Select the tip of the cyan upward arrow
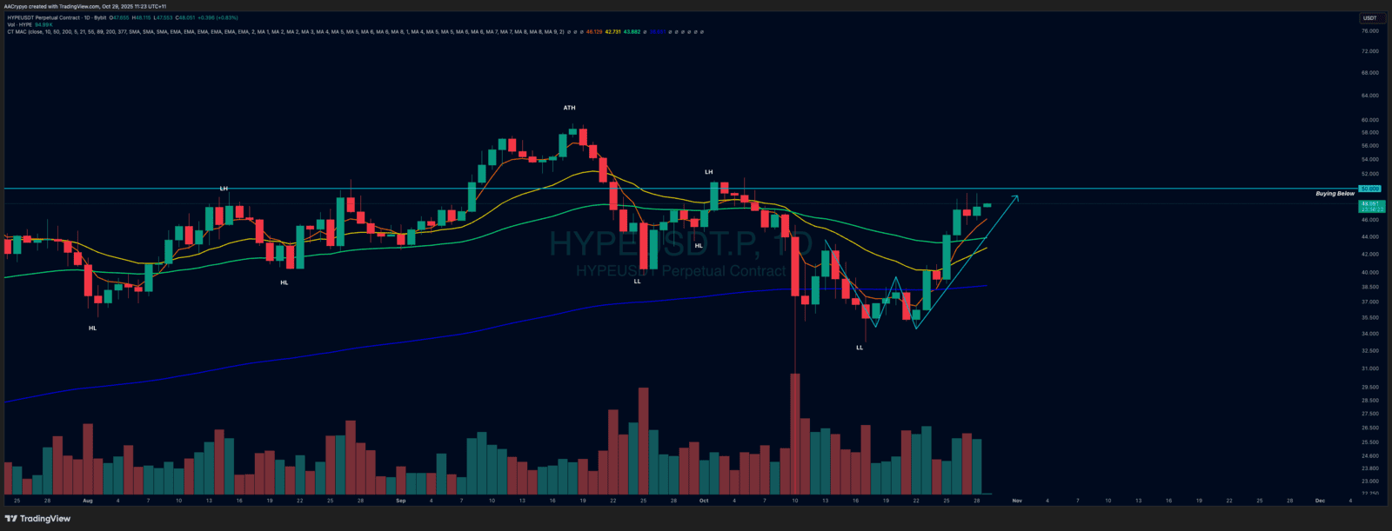 coord(1017,197)
